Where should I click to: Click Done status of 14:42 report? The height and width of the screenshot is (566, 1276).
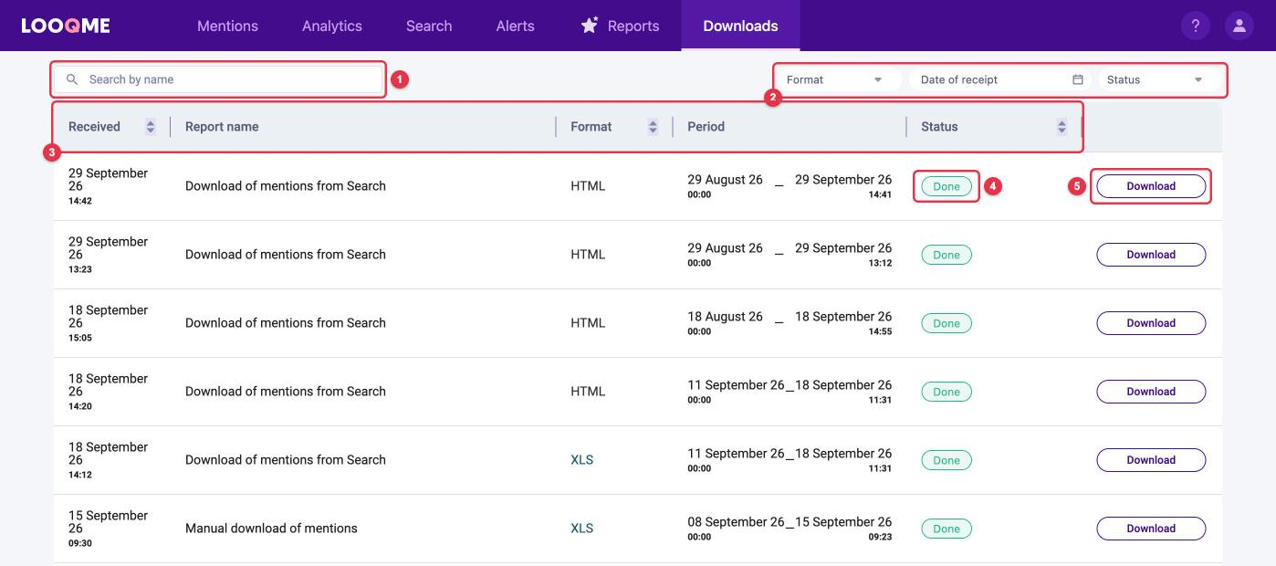coord(947,186)
